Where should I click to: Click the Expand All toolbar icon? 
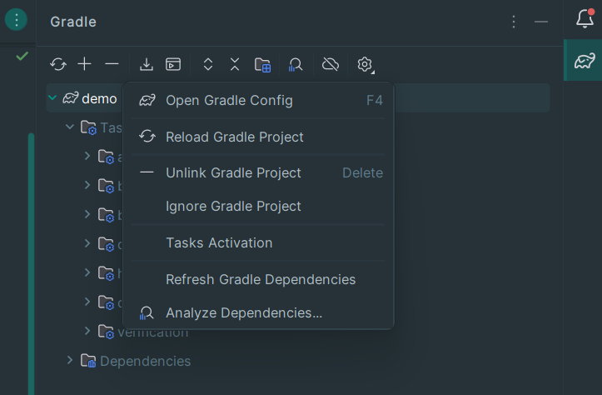point(208,64)
